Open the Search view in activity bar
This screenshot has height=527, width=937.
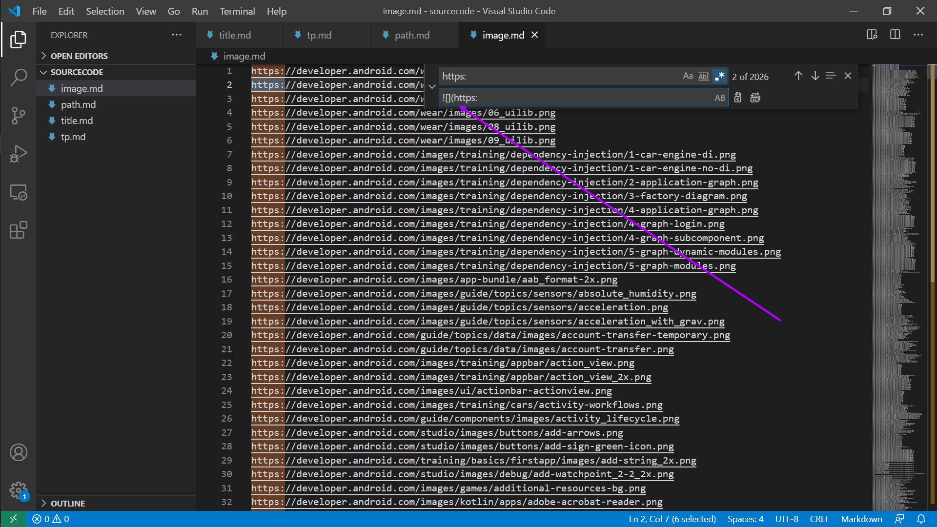click(19, 77)
